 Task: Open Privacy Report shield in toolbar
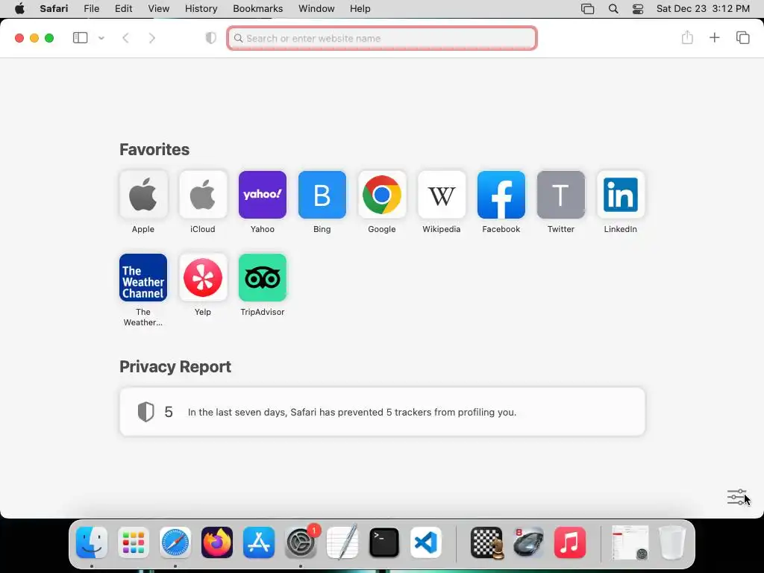point(210,38)
